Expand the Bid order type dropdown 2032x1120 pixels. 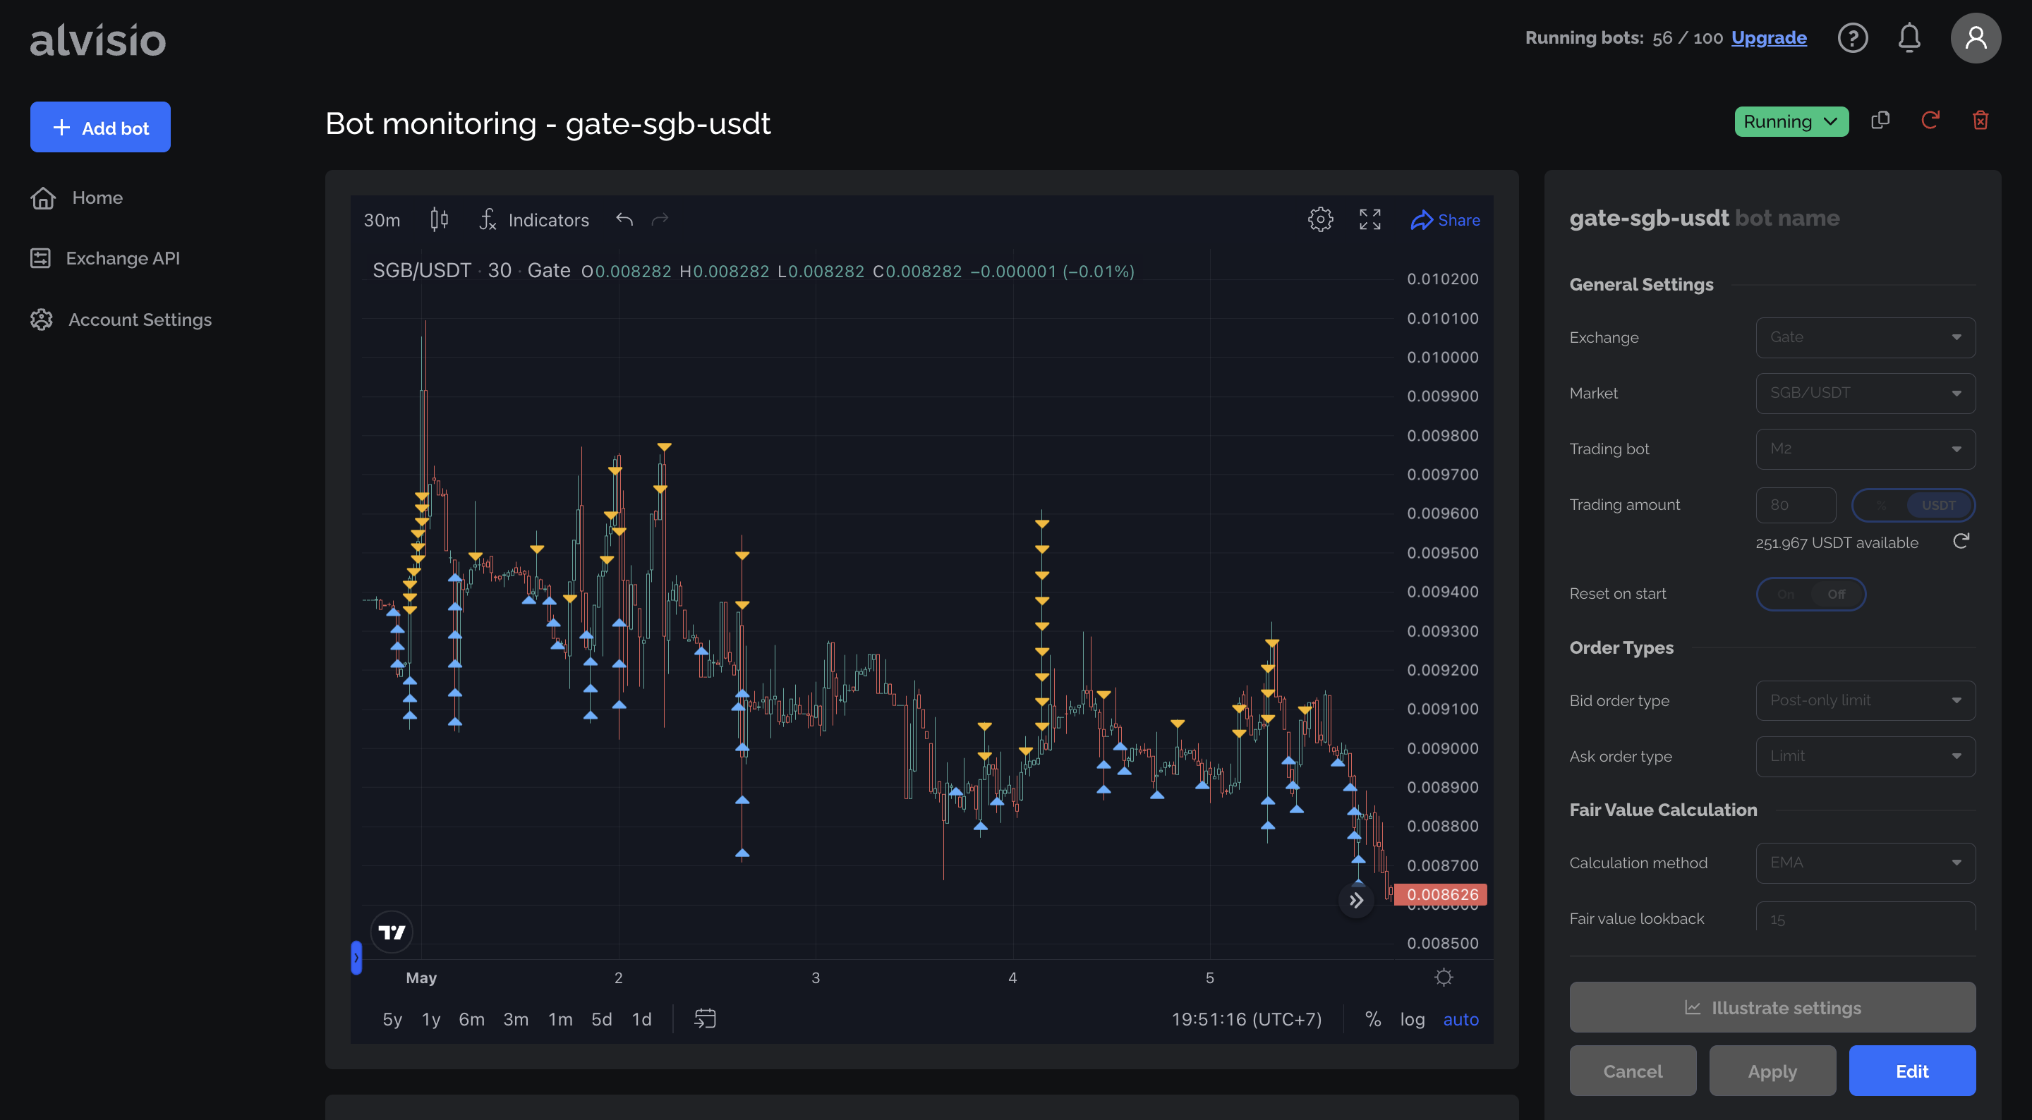pos(1865,700)
